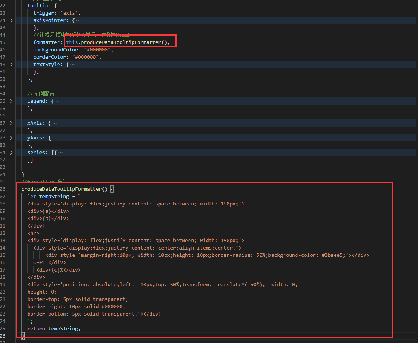Click the folded ellipsis after axisPointer: {
418x343 pixels.
pos(78,20)
